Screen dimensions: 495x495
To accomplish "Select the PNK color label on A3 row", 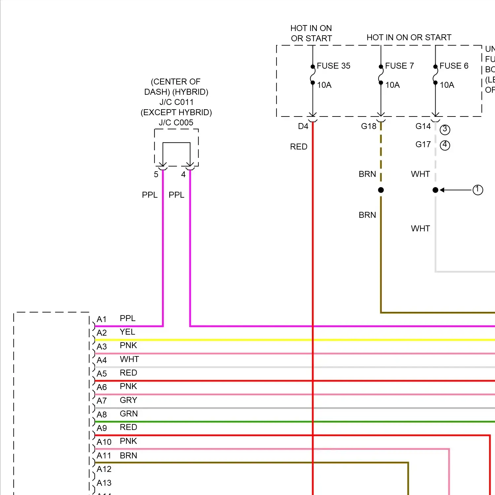I will [x=128, y=346].
